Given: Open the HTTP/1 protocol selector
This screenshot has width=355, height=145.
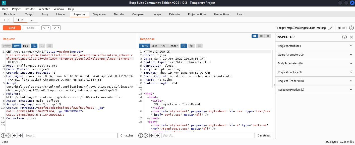Looking at the screenshot, I should click(342, 28).
